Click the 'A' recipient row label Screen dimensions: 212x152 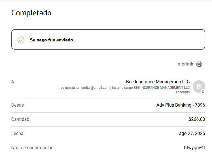pos(13,82)
